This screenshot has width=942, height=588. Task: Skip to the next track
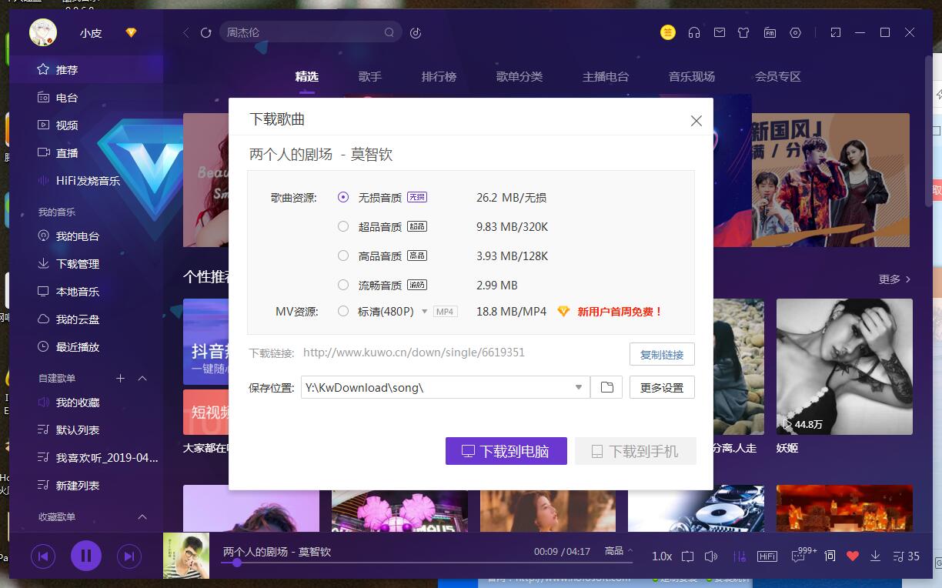pyautogui.click(x=129, y=556)
